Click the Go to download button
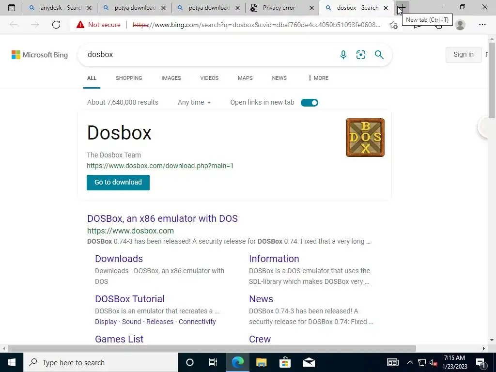 (x=118, y=183)
